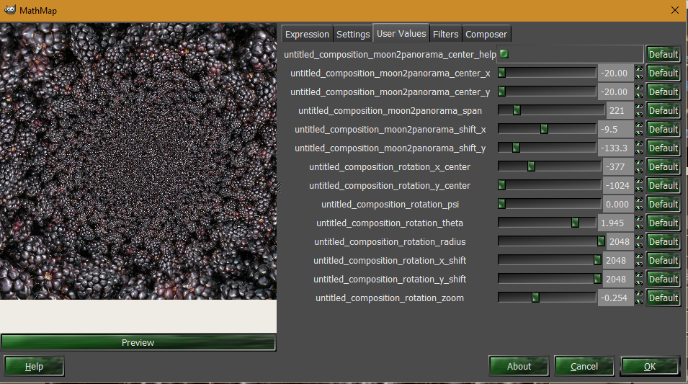Focus the rotation_zoom field -0.254

coord(616,298)
